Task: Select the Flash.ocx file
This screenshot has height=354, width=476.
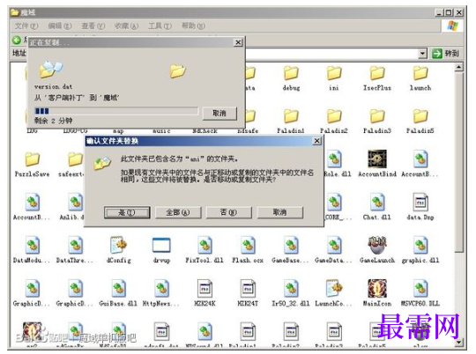Action: click(x=248, y=245)
